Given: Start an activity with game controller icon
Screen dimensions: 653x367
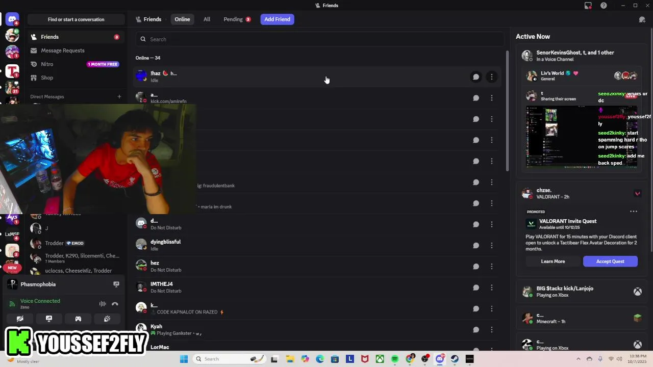Looking at the screenshot, I should 78,319.
